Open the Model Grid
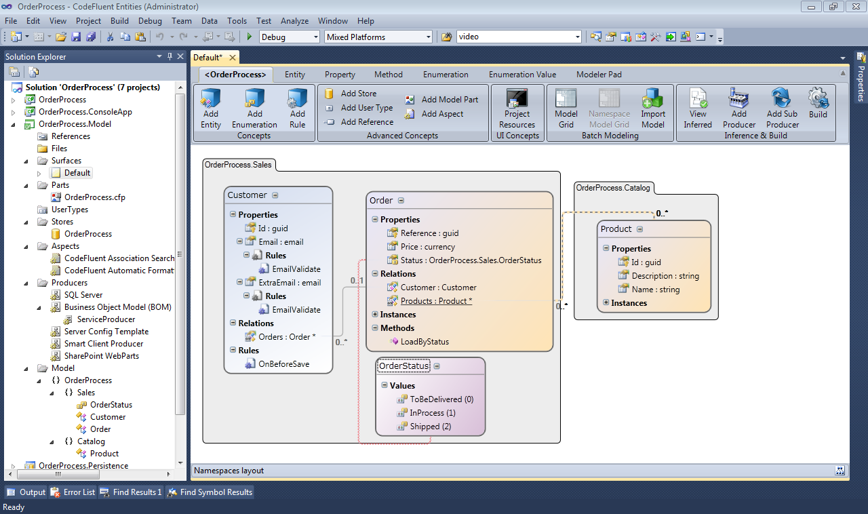This screenshot has width=868, height=514. pyautogui.click(x=566, y=108)
